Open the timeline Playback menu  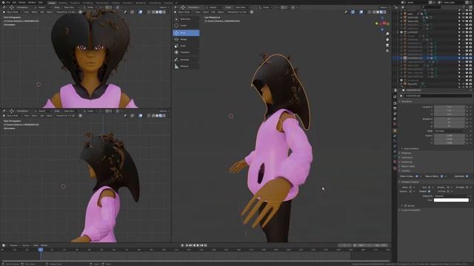(14, 245)
